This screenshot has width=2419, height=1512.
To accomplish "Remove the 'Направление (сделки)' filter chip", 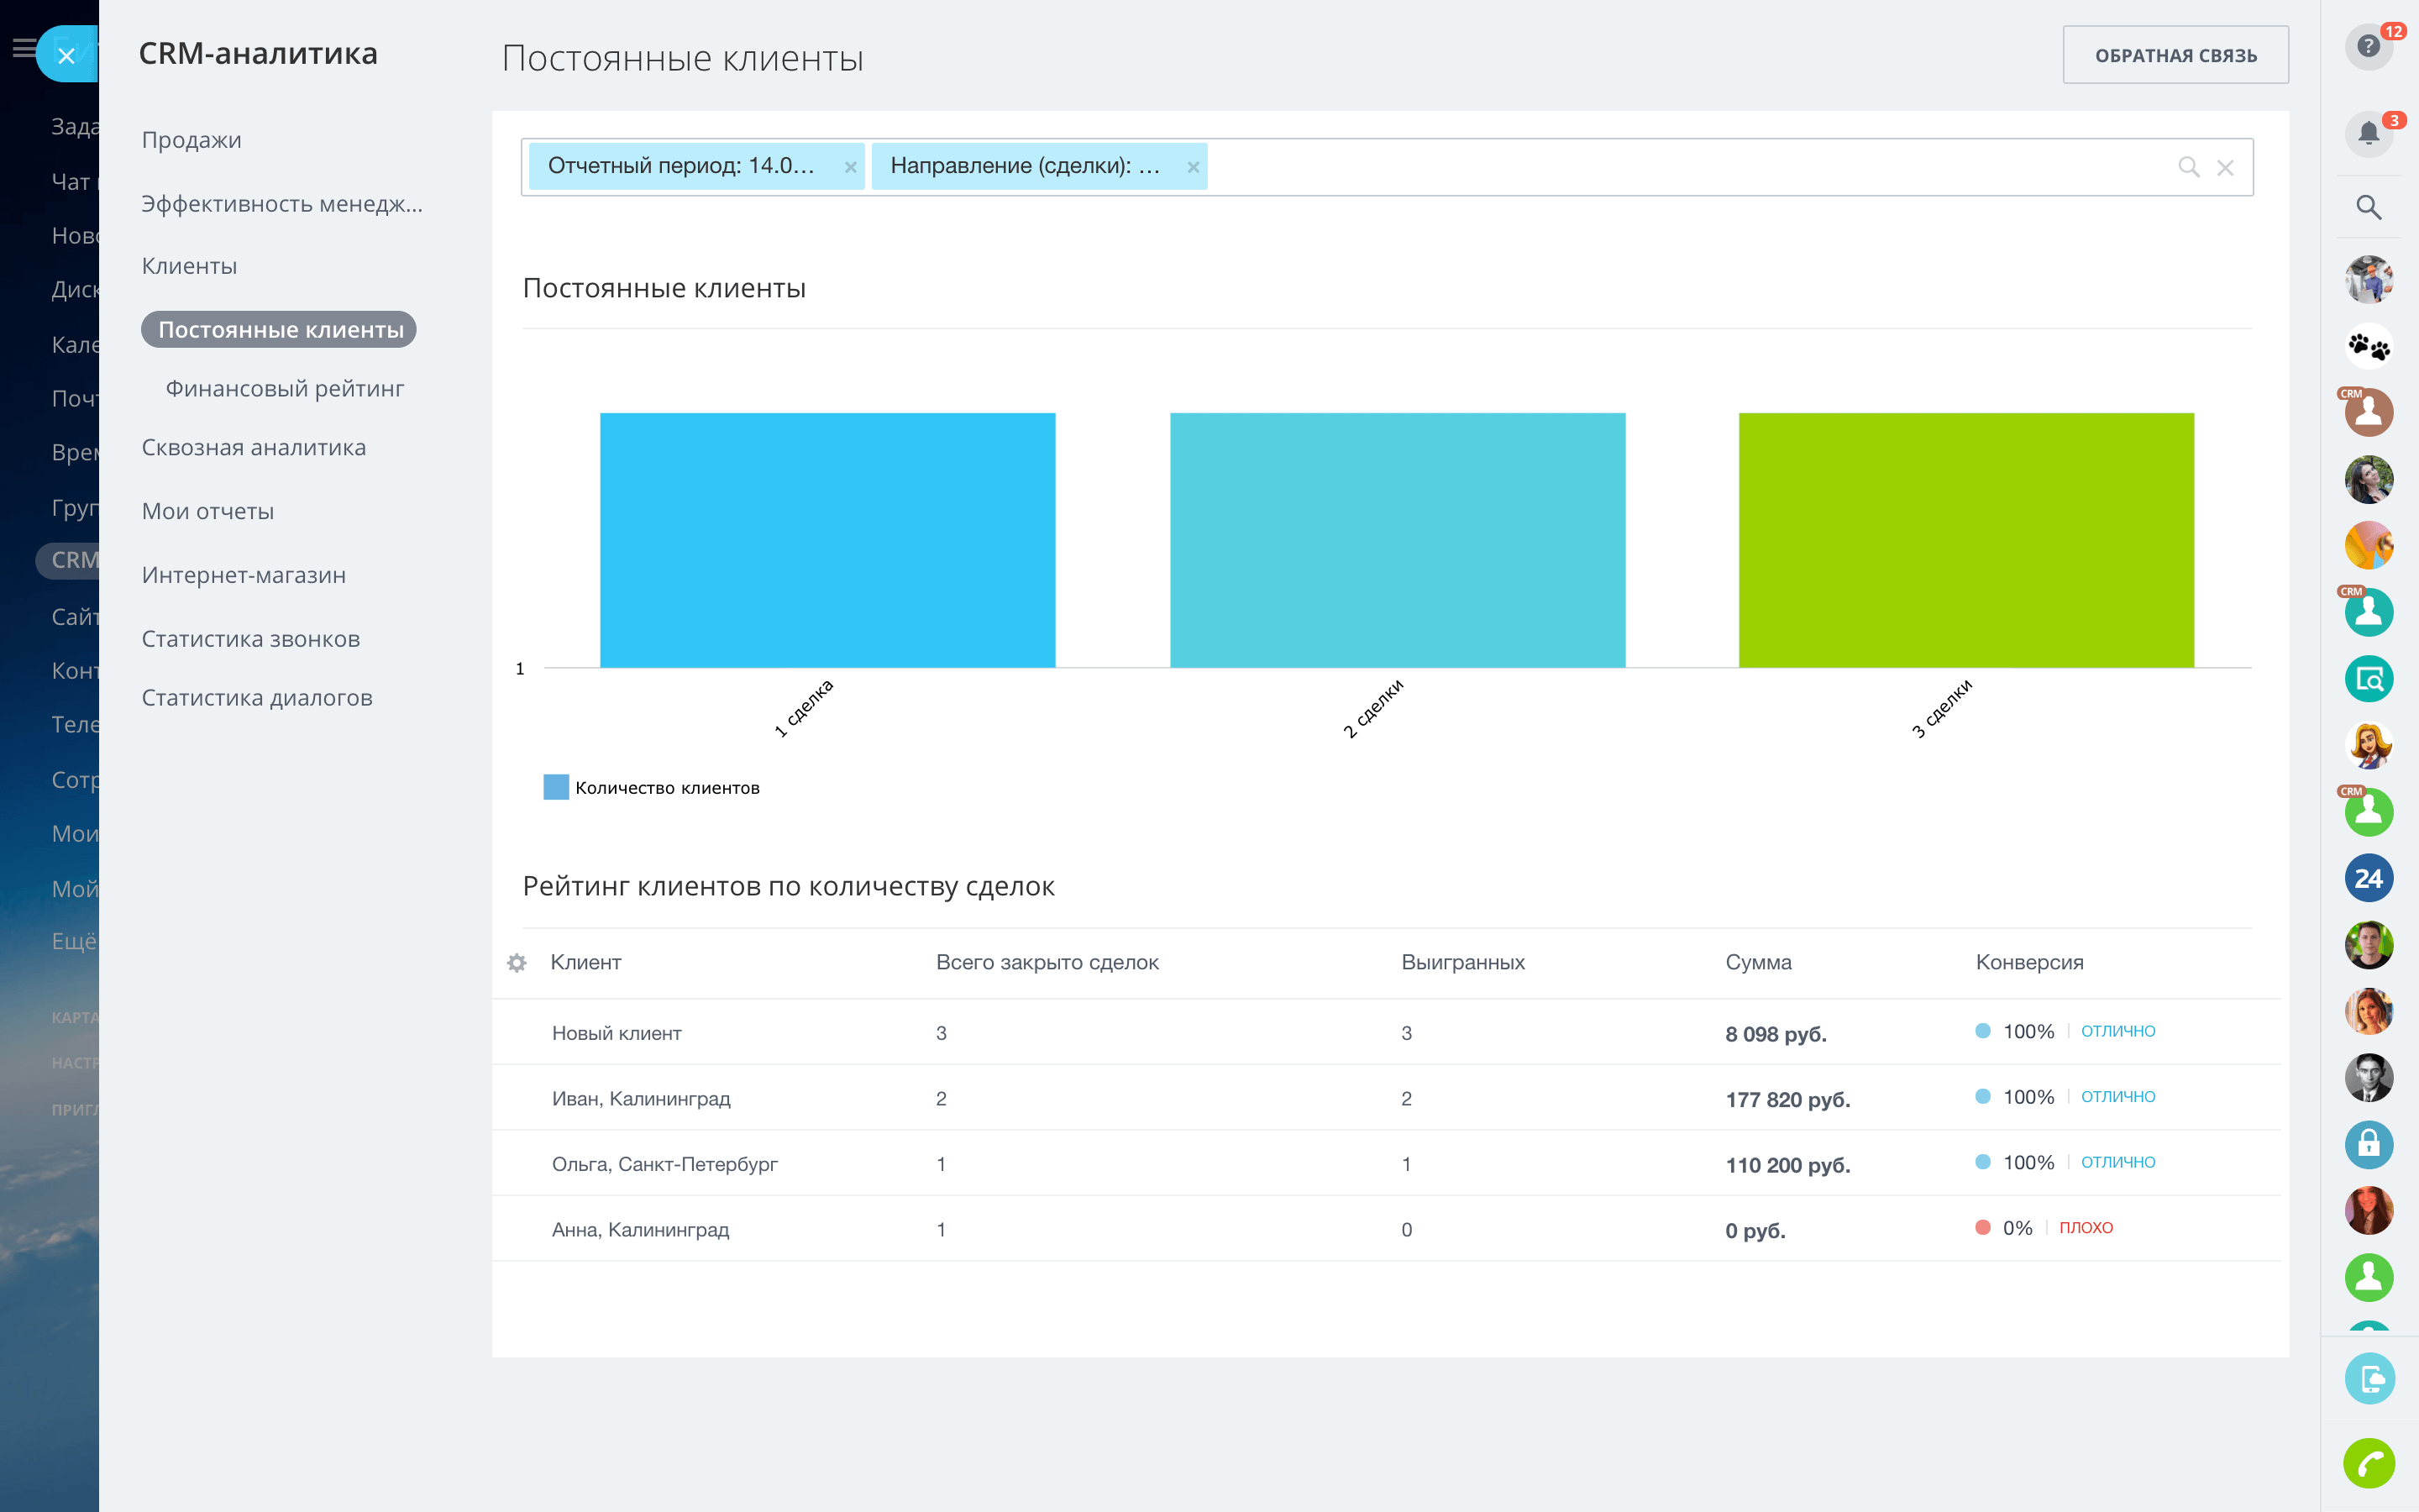I will [1192, 167].
